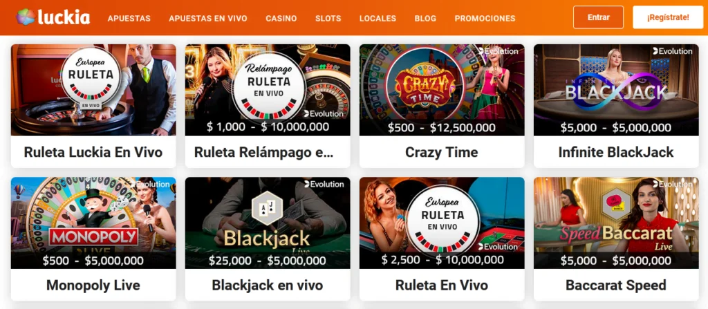Open the Europea Ruleta Evolution thumbnail
Image resolution: width=708 pixels, height=309 pixels.
pyautogui.click(x=442, y=223)
